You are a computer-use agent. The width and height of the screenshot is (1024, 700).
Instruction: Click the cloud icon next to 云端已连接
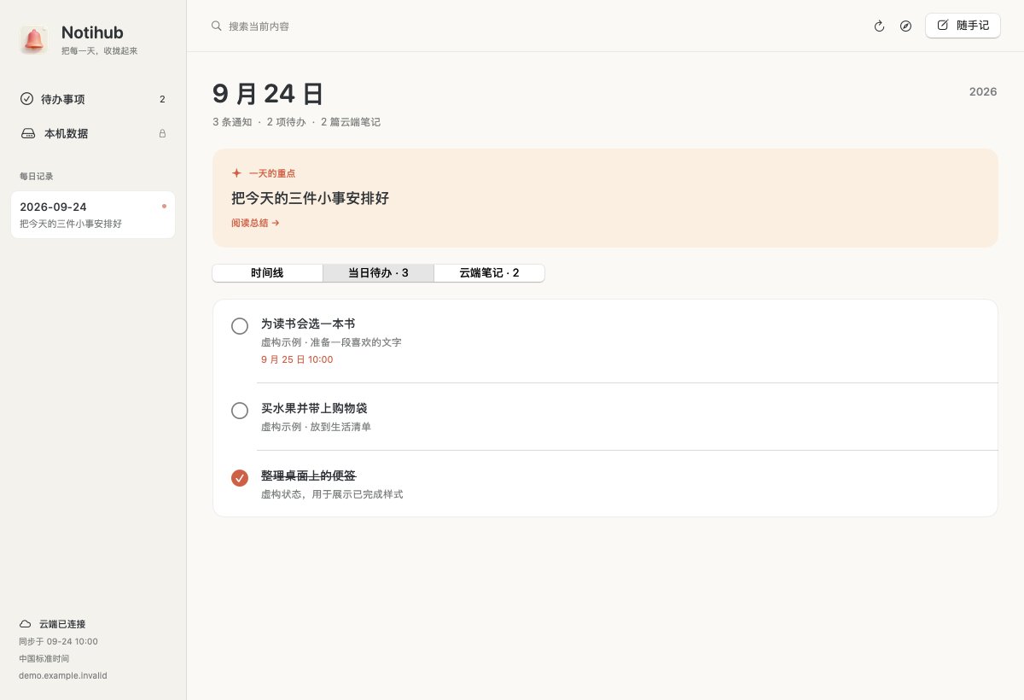pyautogui.click(x=26, y=624)
